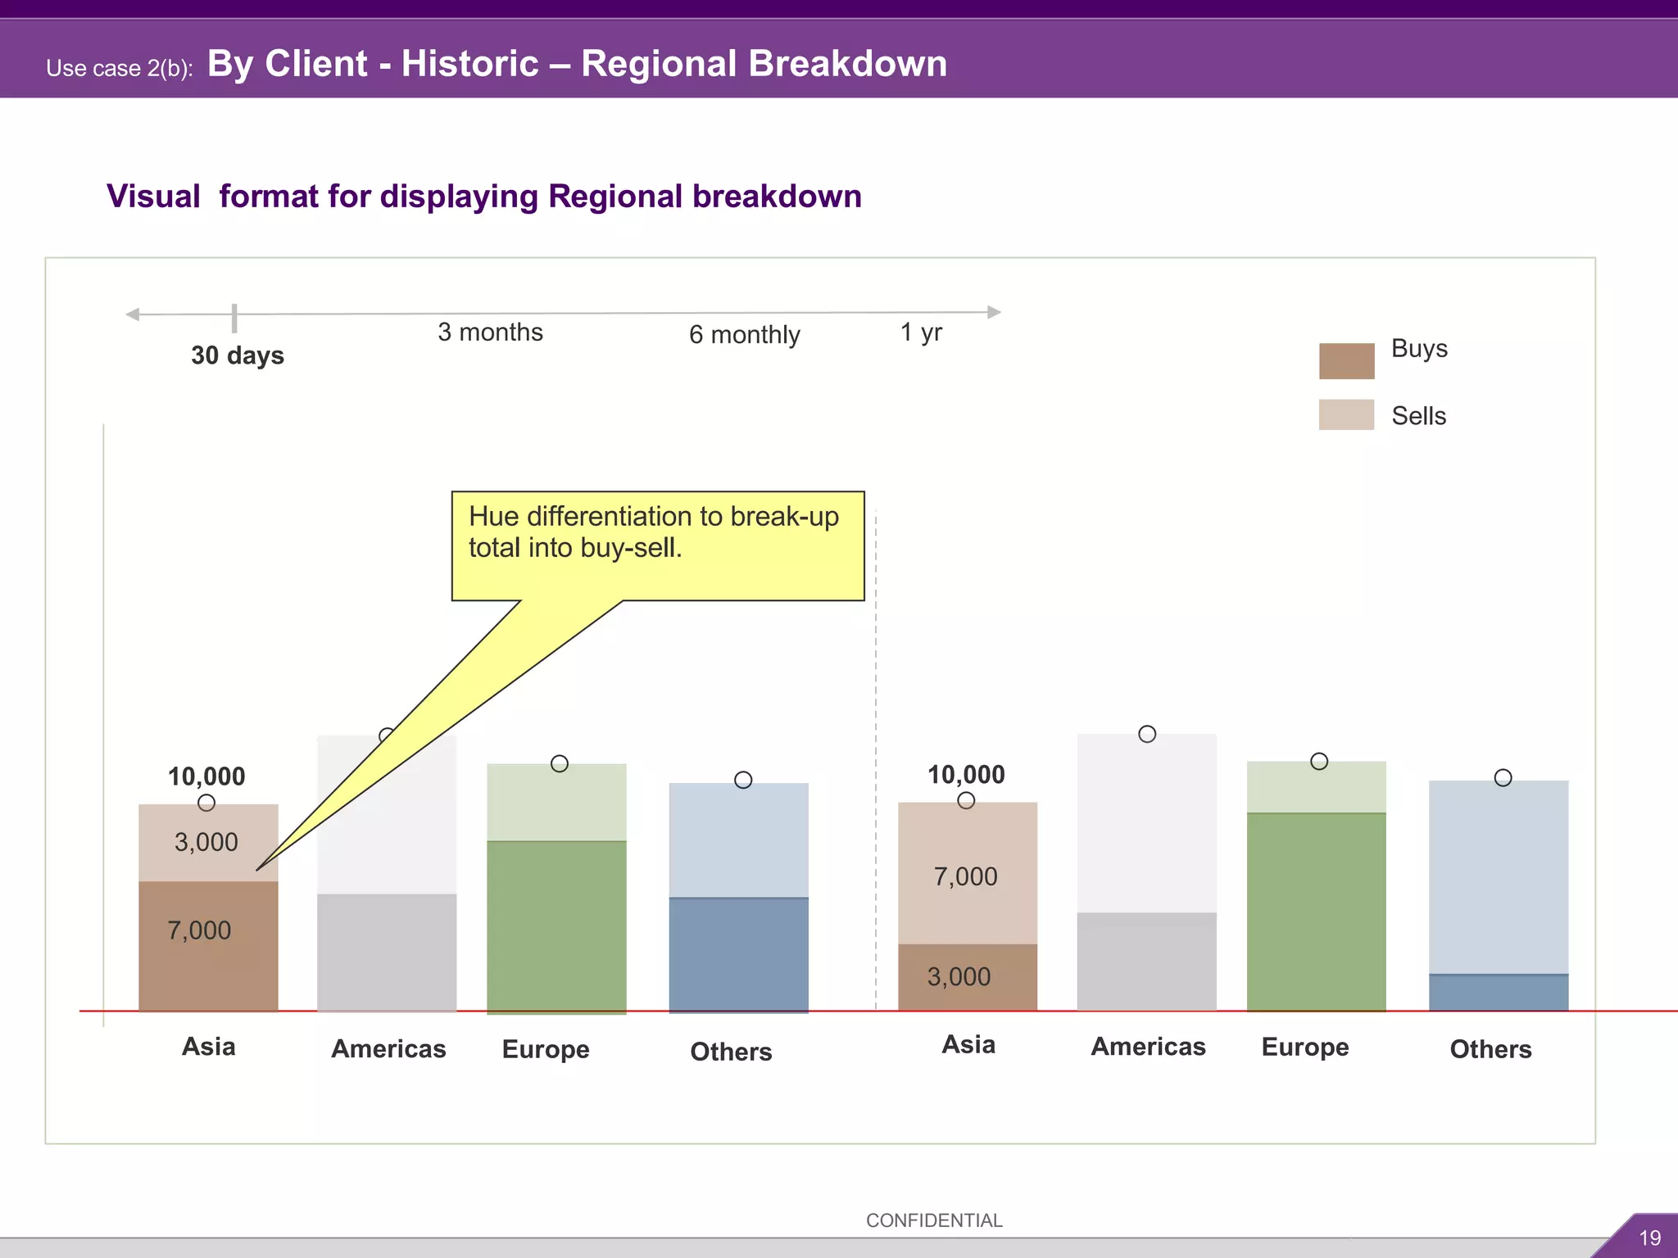Click the right arrow on the time slider

click(994, 312)
